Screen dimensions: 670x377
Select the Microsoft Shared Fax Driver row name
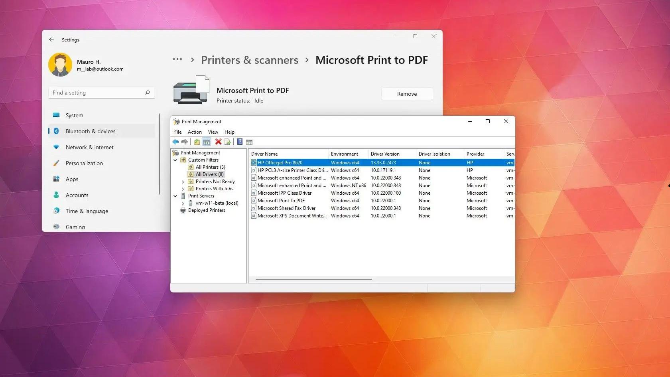(x=286, y=208)
